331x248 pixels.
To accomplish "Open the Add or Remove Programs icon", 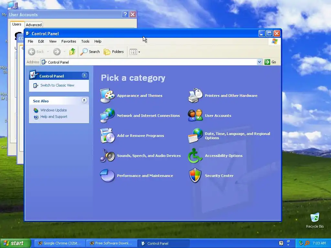I will (x=107, y=135).
